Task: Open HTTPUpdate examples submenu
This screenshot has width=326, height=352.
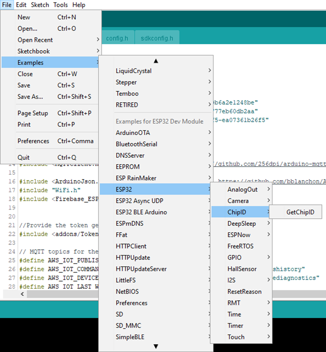Action: pyautogui.click(x=155, y=257)
